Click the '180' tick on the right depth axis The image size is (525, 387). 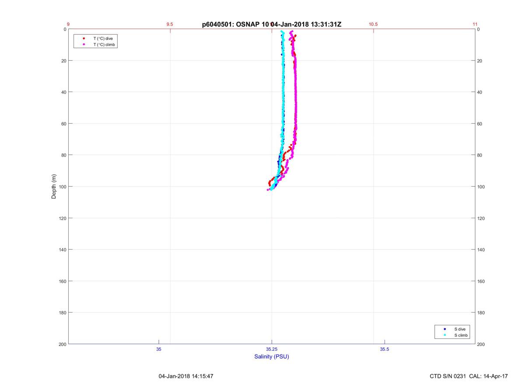tap(481, 313)
